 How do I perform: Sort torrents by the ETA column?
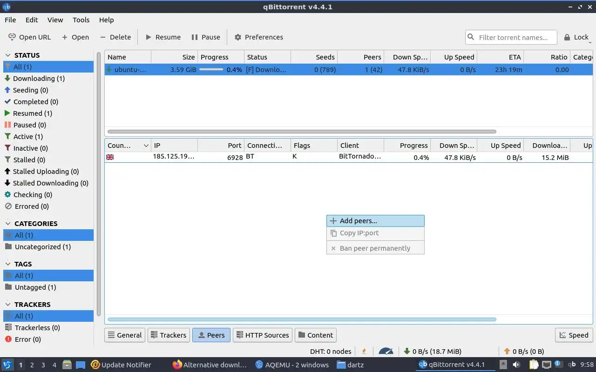tap(501, 57)
